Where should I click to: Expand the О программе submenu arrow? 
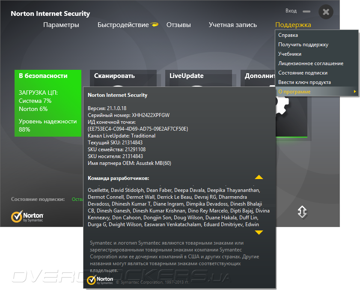[x=355, y=92]
